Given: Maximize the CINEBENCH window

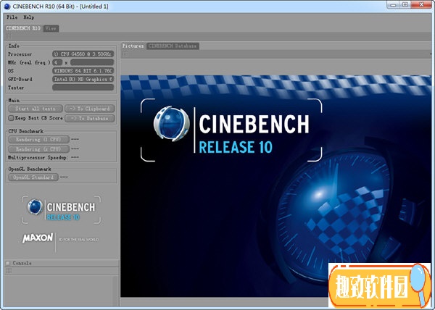Looking at the screenshot, I should tap(405, 5).
